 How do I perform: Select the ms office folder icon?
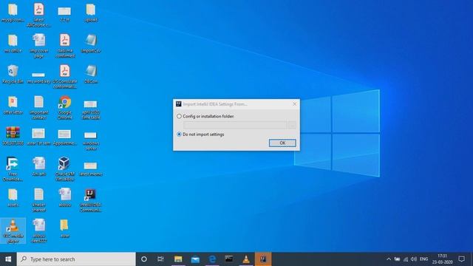pyautogui.click(x=13, y=44)
